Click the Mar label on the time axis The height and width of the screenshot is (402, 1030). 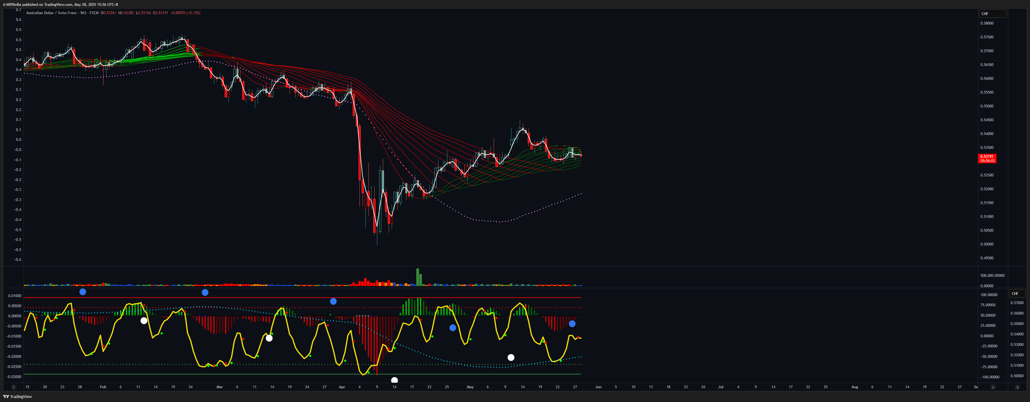tap(220, 387)
